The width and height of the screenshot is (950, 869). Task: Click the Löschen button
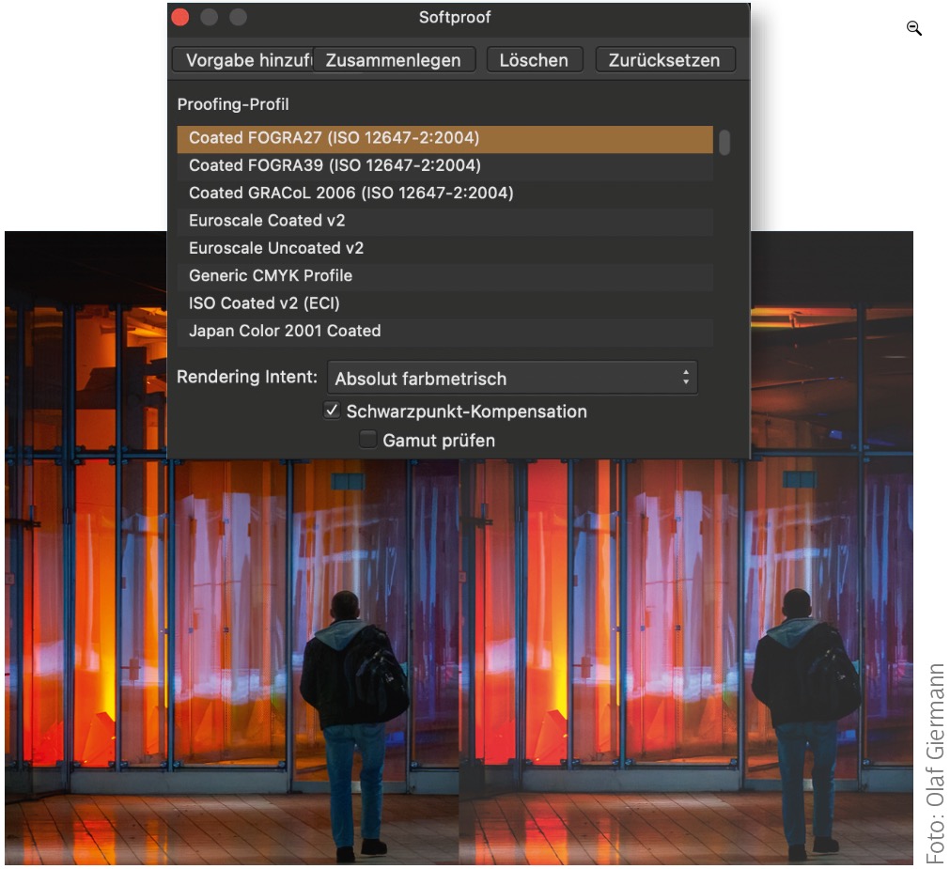click(x=535, y=60)
